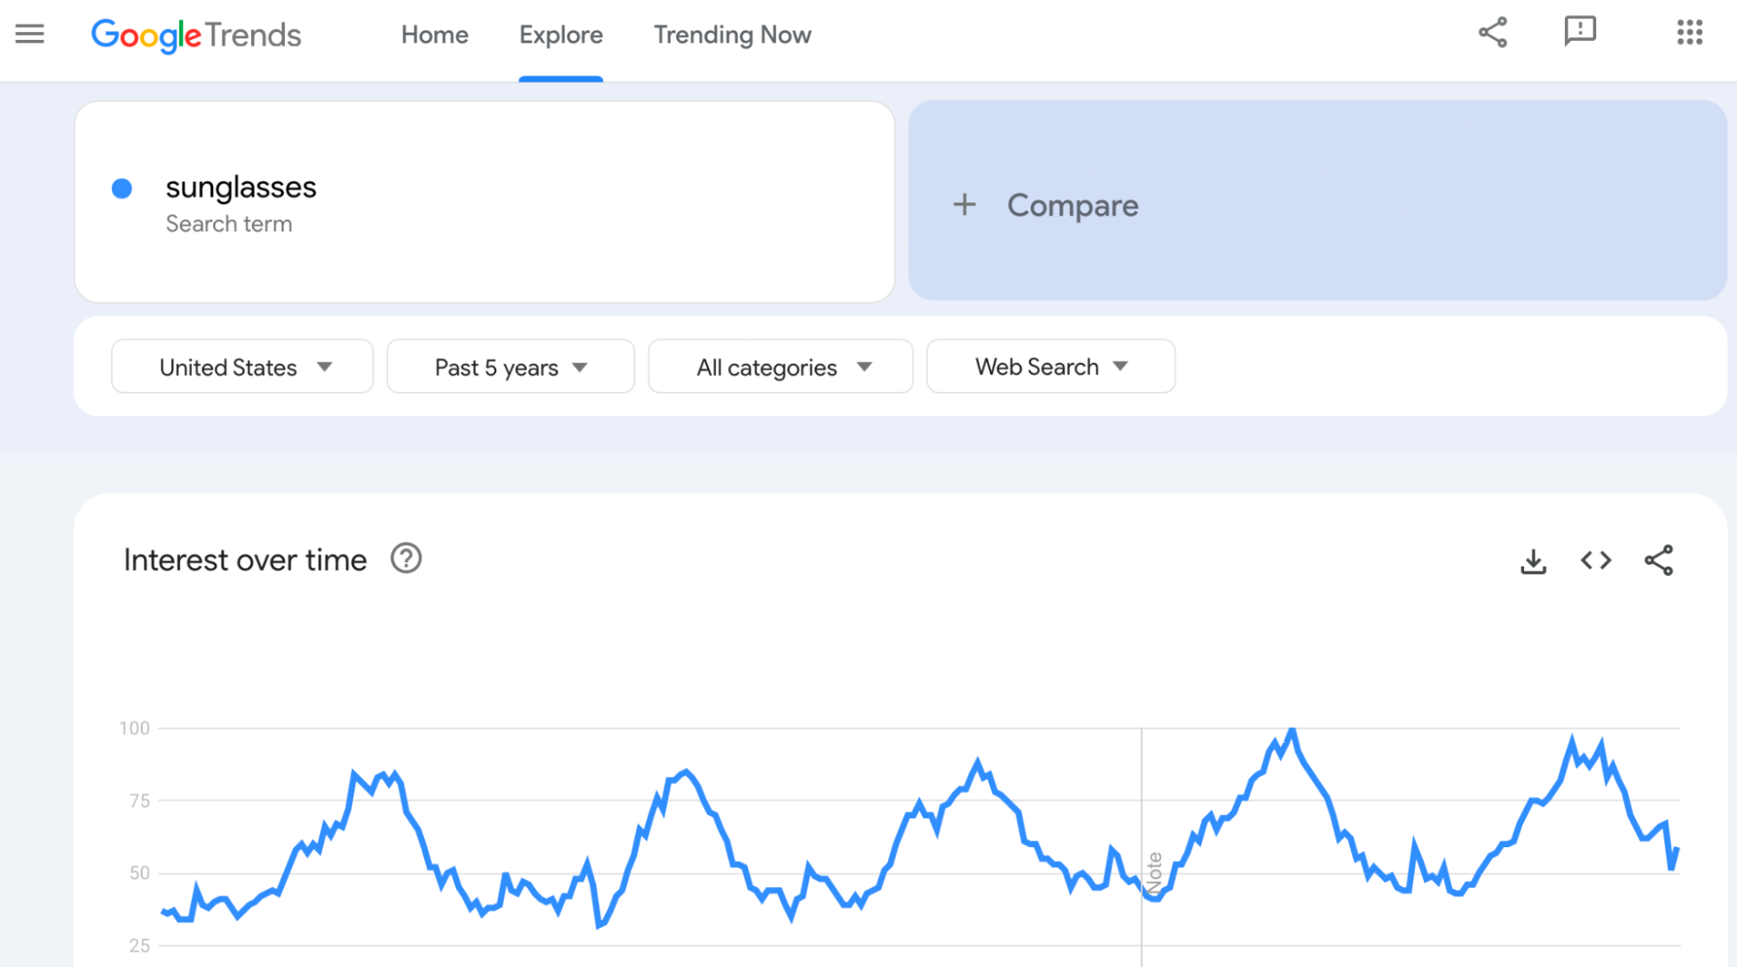Image resolution: width=1737 pixels, height=967 pixels.
Task: Click the Home navigation link
Action: pyautogui.click(x=435, y=35)
